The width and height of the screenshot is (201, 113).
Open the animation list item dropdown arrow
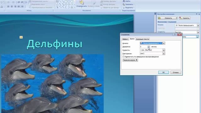(x=197, y=37)
